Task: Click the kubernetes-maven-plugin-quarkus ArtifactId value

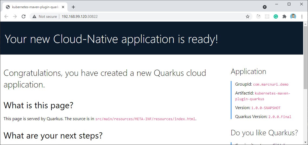Action: click(263, 96)
